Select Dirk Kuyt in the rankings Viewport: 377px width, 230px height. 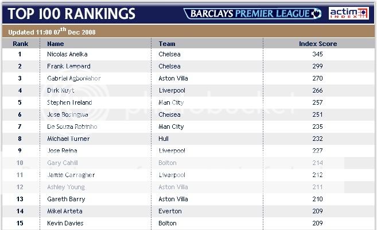tap(60, 90)
